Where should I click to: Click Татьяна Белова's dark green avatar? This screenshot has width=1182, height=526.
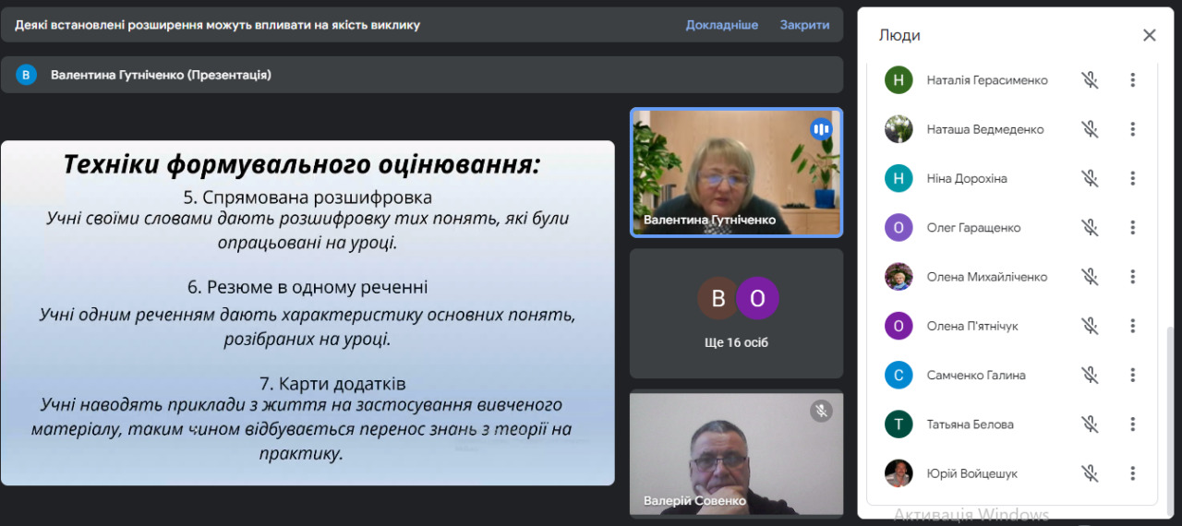[x=899, y=424]
